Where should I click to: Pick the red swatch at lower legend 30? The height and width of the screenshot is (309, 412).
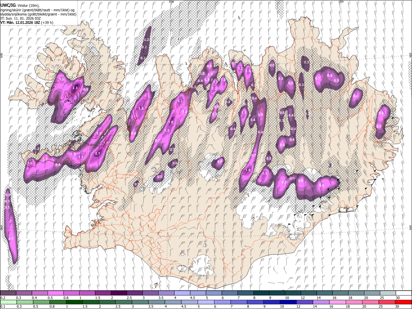pos(403,302)
